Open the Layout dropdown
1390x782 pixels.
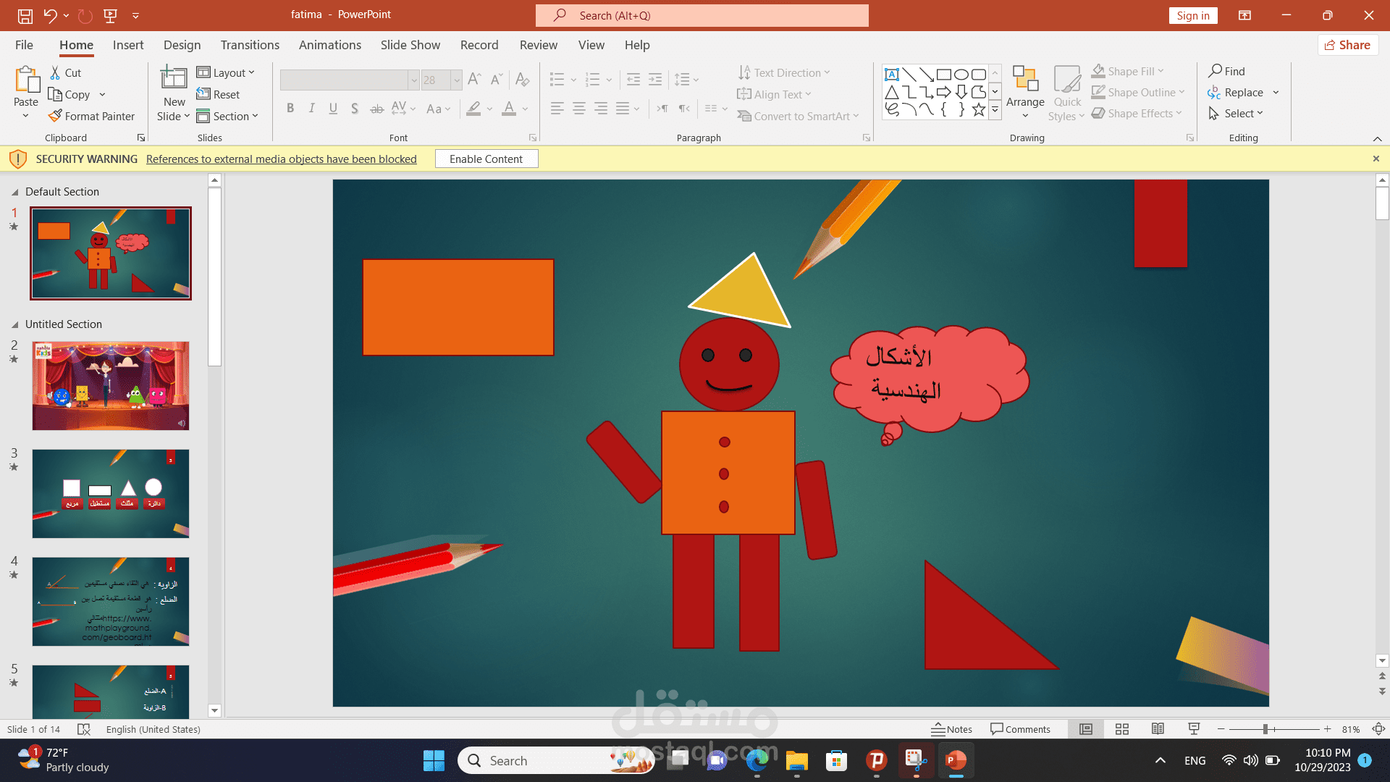(226, 72)
